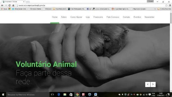
Task: Open File Explorer from the taskbar
Action: click(65, 95)
